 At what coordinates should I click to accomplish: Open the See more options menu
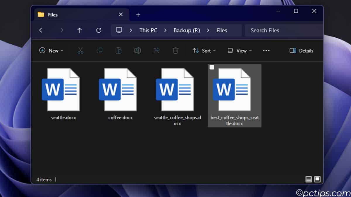(266, 50)
